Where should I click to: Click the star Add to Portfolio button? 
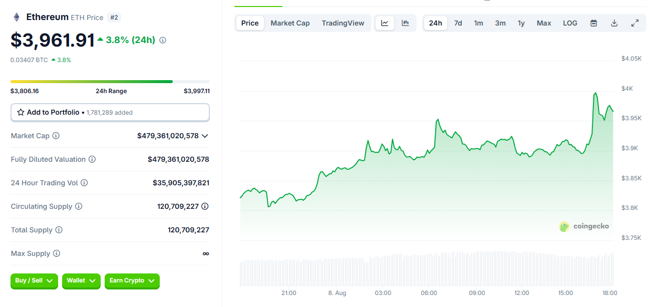tap(110, 113)
